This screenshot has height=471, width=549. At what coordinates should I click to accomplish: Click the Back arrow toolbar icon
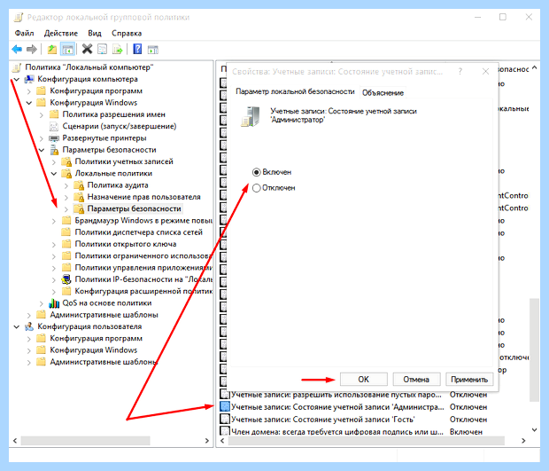[x=17, y=49]
